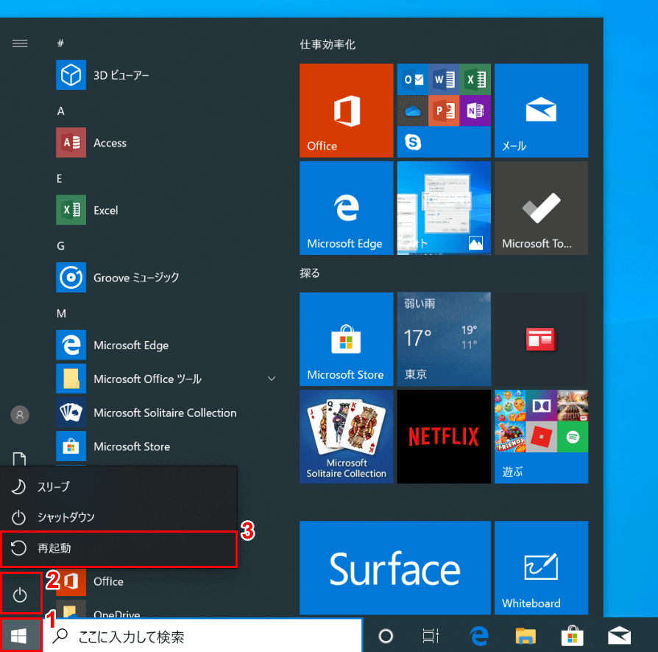Open the メール tile

pos(541,111)
